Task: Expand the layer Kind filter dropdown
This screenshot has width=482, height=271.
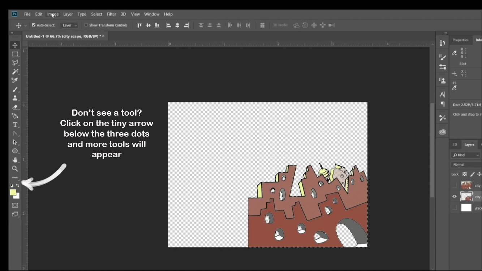Action: coord(465,155)
